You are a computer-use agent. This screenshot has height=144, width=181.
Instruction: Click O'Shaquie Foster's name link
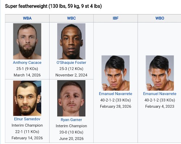pos(71,62)
